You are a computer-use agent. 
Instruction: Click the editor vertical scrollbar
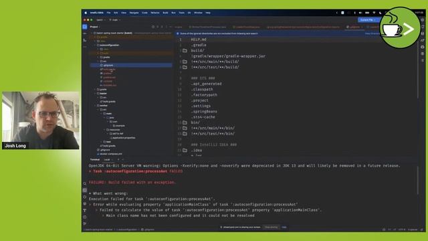(418, 68)
